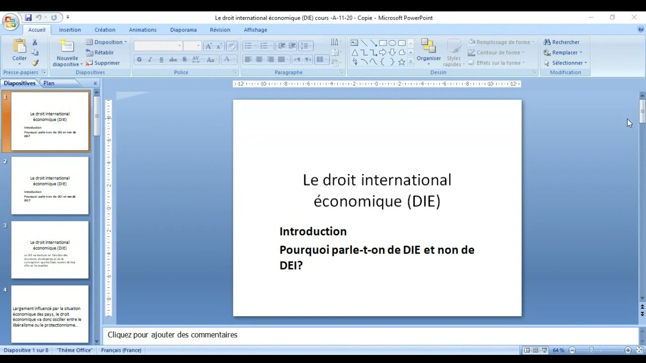Select slide 3 thumbnail in the Diapositives pane
Image resolution: width=646 pixels, height=363 pixels.
(50, 250)
